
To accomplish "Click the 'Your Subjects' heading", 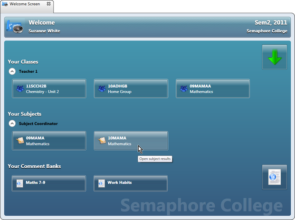I will click(25, 114).
